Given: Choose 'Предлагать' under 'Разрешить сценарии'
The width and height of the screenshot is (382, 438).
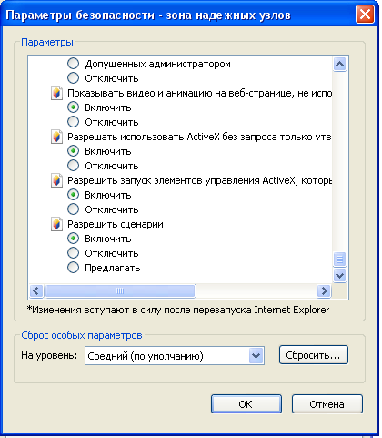Looking at the screenshot, I should click(x=73, y=268).
